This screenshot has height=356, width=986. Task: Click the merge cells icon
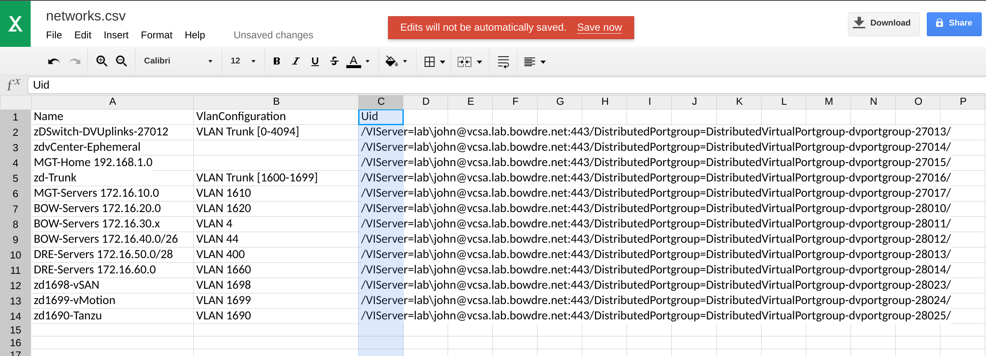coord(464,62)
